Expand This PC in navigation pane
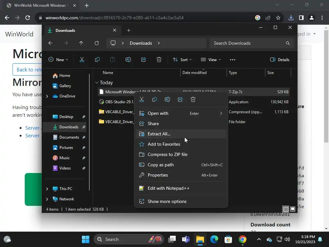Image resolution: width=329 pixels, height=247 pixels. [x=47, y=189]
